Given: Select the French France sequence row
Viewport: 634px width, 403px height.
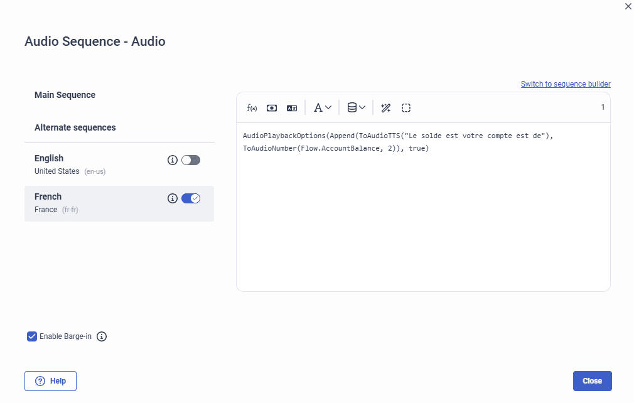Looking at the screenshot, I should pyautogui.click(x=94, y=203).
